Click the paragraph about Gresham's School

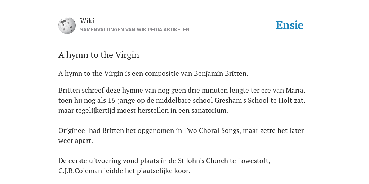pos(182,101)
